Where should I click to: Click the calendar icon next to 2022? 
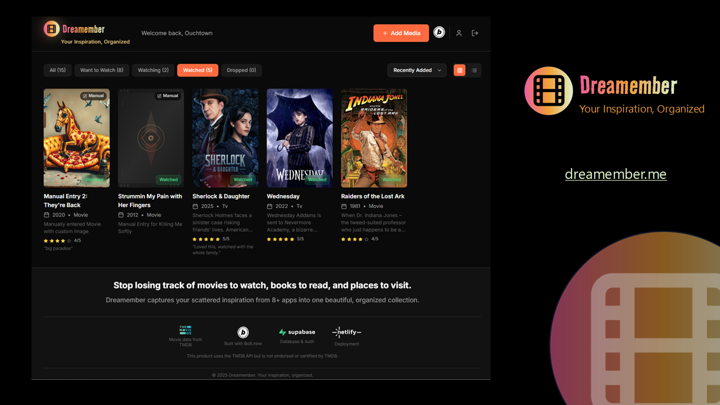[269, 206]
